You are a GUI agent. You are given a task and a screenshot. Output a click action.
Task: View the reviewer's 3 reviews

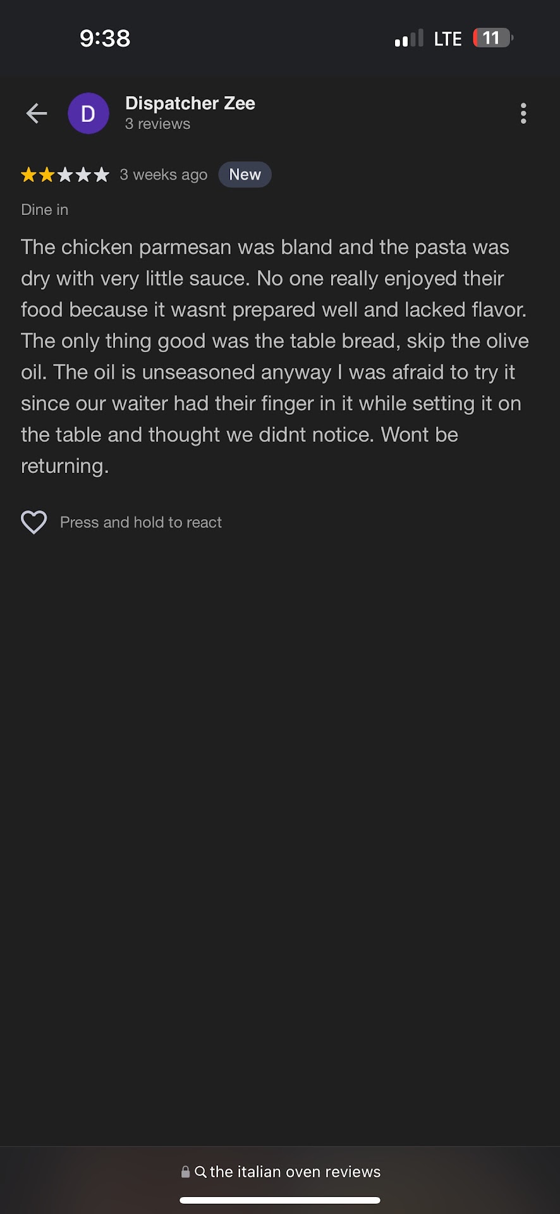click(x=157, y=124)
